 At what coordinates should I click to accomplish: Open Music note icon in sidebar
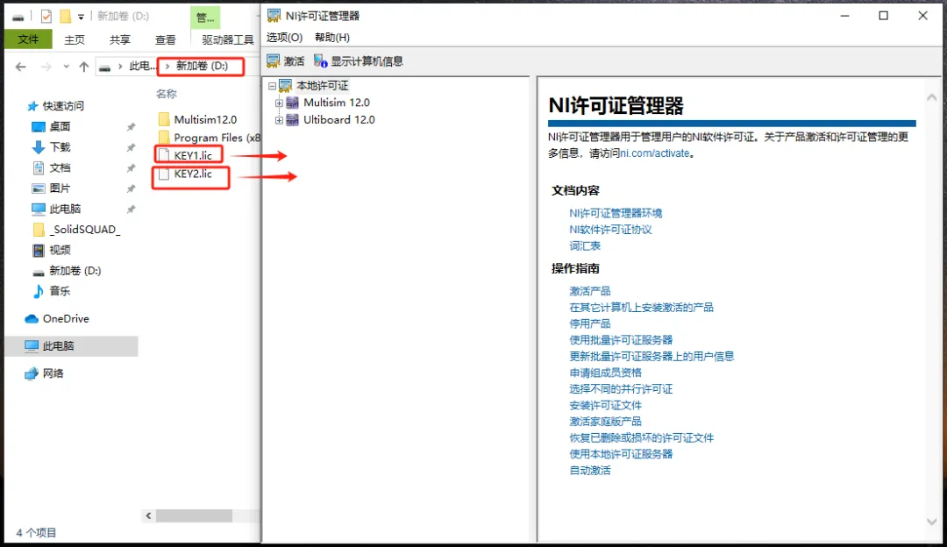point(38,291)
